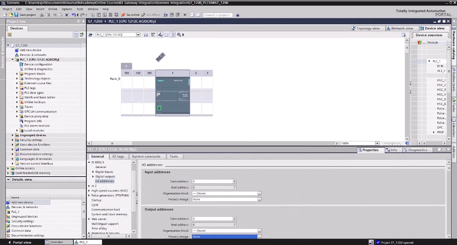Open the 100% zoom level dropdown
This screenshot has height=245, width=457.
(377, 143)
